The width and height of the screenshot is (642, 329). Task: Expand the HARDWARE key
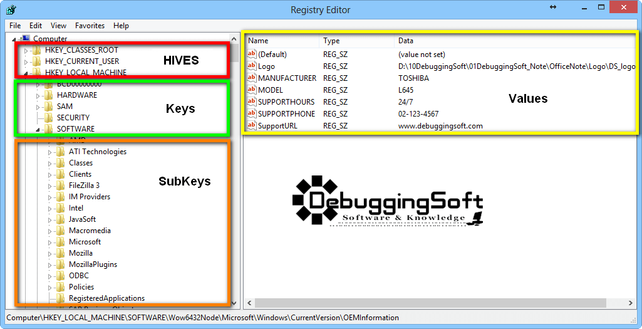pyautogui.click(x=38, y=96)
